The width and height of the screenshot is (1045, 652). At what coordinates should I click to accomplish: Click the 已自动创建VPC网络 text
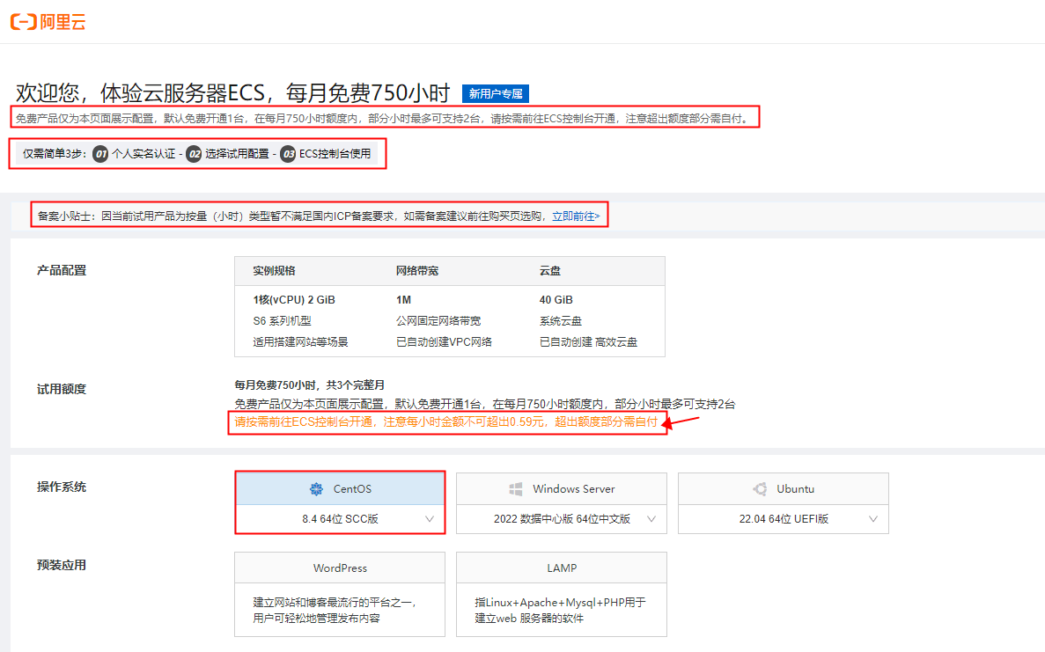[x=444, y=342]
